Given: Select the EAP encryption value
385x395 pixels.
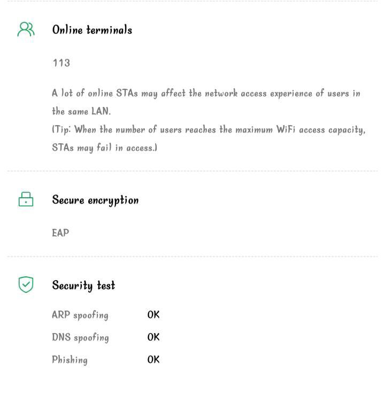Looking at the screenshot, I should click(60, 233).
